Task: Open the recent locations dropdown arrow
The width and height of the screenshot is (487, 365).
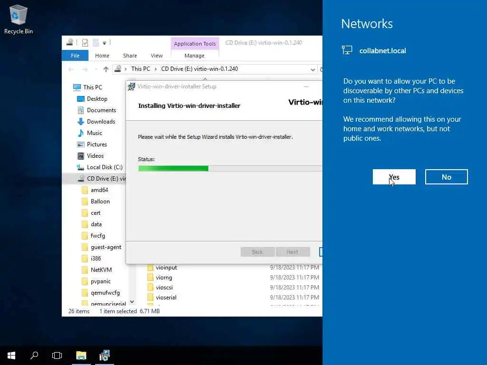Action: [x=96, y=69]
